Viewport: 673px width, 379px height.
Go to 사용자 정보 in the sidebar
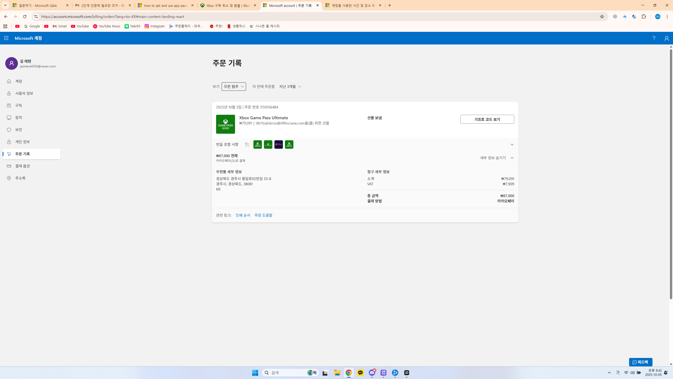pos(32,93)
